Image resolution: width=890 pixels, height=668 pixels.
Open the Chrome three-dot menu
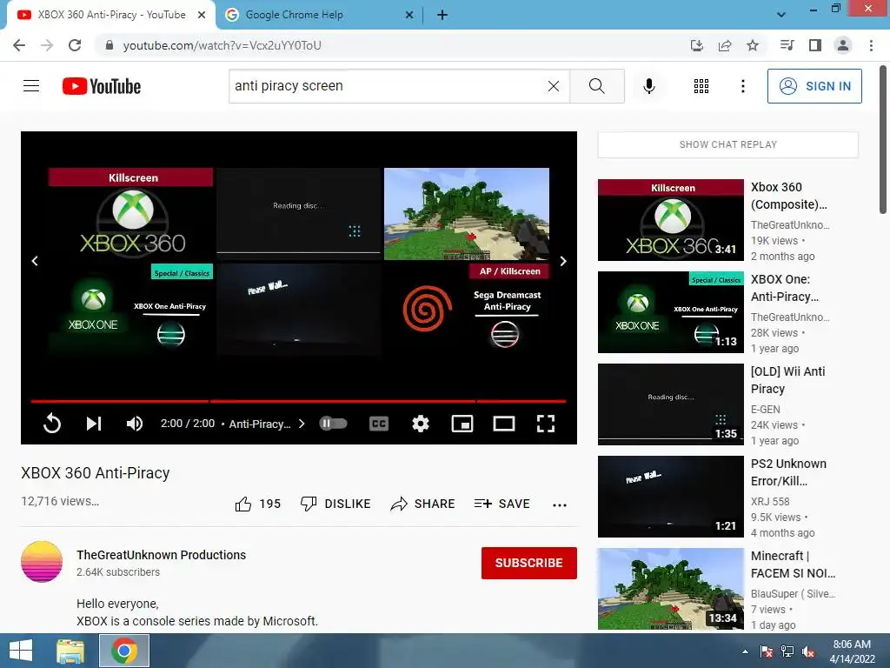(x=871, y=45)
